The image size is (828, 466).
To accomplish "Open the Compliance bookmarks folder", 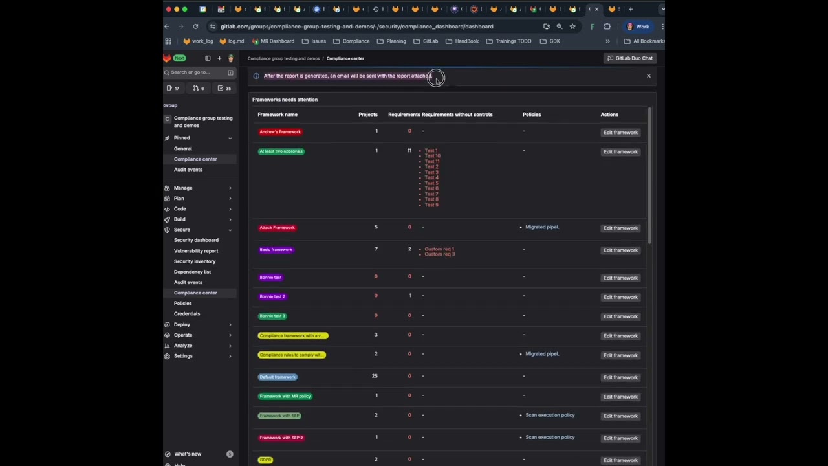I will click(x=351, y=41).
